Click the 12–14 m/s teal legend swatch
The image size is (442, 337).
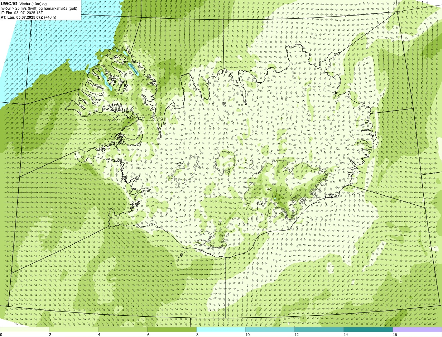319,329
